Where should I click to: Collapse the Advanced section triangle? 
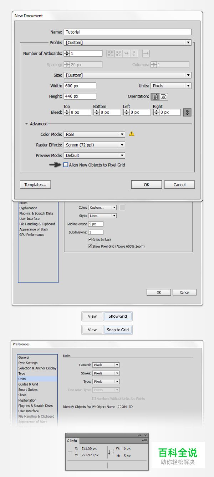(26, 124)
